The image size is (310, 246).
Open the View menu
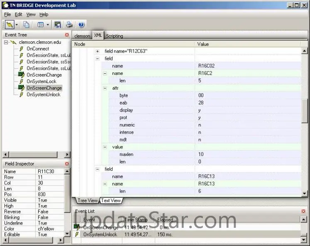[x=31, y=14]
